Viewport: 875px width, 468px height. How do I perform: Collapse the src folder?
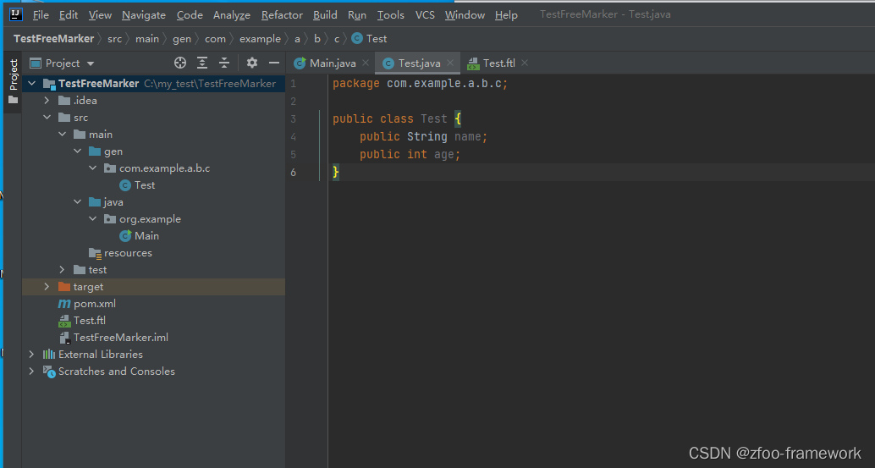pos(47,118)
